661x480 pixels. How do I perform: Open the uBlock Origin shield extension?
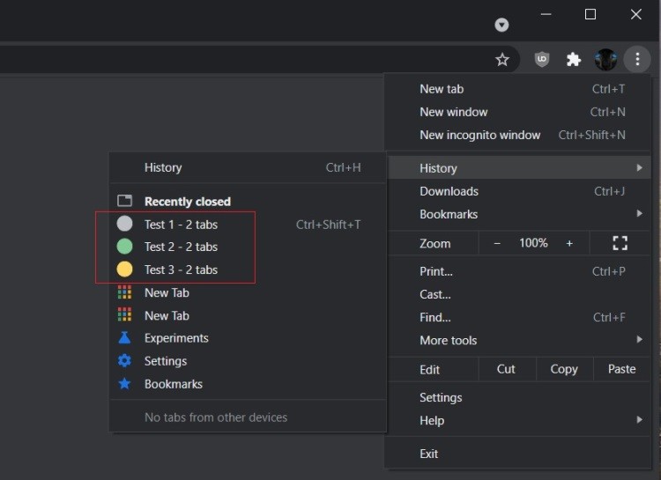tap(543, 60)
